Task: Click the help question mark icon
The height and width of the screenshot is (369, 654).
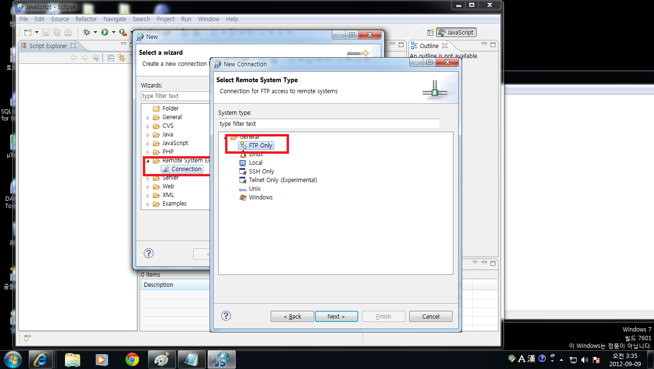Action: pos(226,316)
